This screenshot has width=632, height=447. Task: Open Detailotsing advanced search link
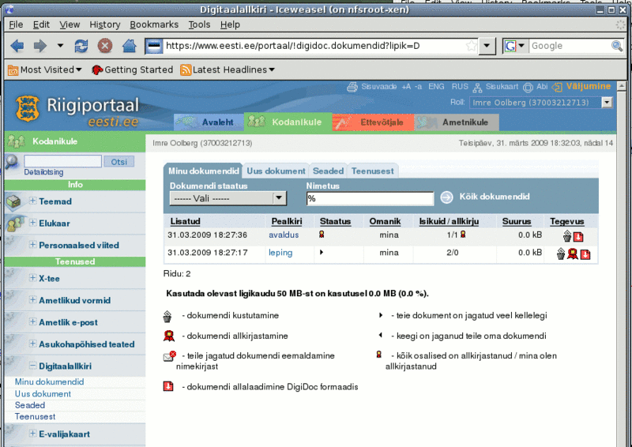(43, 172)
